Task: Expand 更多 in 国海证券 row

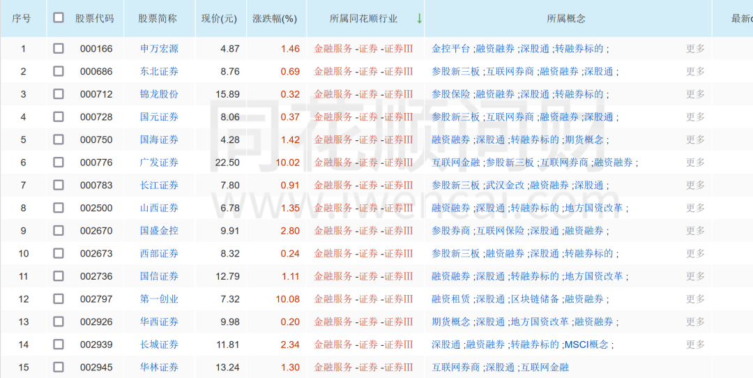Action: tap(695, 139)
